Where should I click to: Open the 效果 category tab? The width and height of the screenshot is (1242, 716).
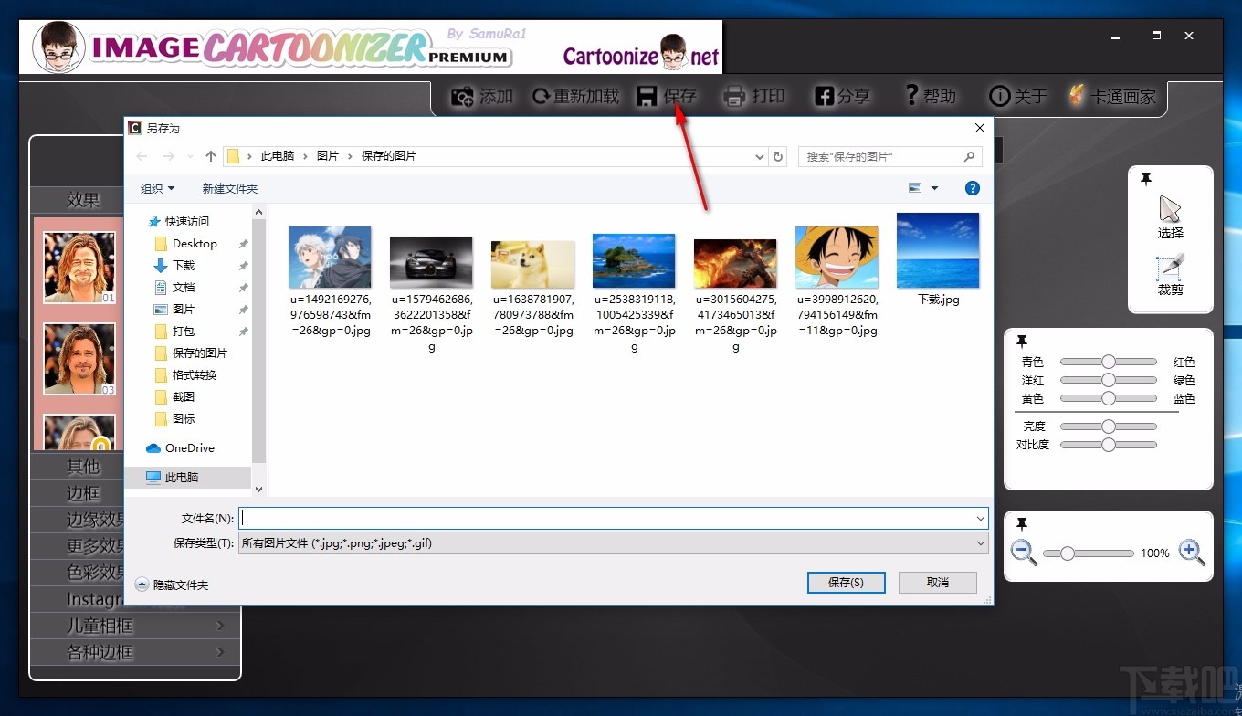tap(83, 200)
